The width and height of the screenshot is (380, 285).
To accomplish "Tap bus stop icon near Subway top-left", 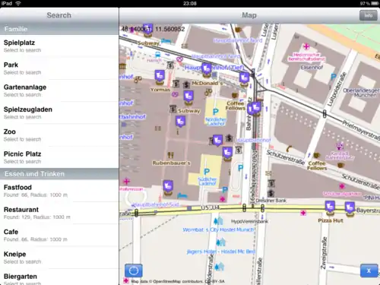I will [157, 54].
